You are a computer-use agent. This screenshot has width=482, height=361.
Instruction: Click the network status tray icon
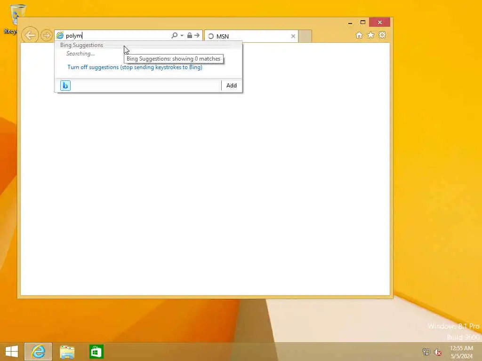[x=426, y=352]
